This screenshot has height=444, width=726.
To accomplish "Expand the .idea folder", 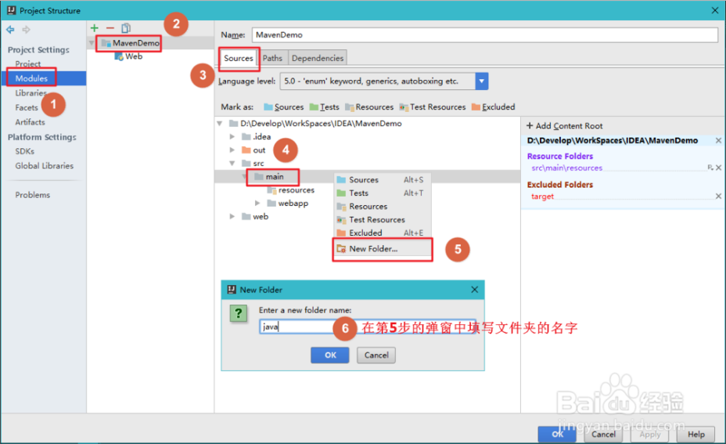I will (232, 137).
